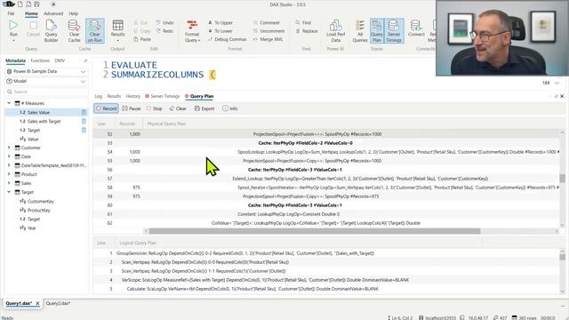This screenshot has width=569, height=320.
Task: Open the Query Builder tool
Action: [x=52, y=30]
